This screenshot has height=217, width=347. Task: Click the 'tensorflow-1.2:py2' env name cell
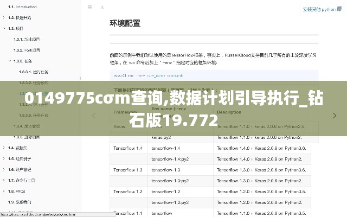tap(181, 202)
